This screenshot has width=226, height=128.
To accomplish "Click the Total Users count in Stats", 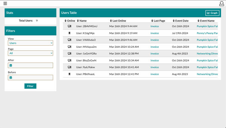I will [37, 21].
